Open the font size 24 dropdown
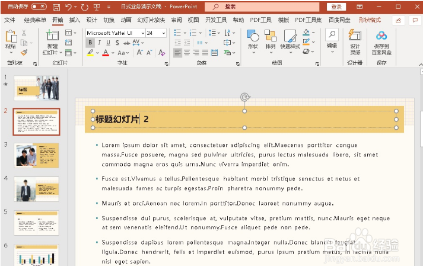Image resolution: width=423 pixels, height=273 pixels. click(x=164, y=33)
